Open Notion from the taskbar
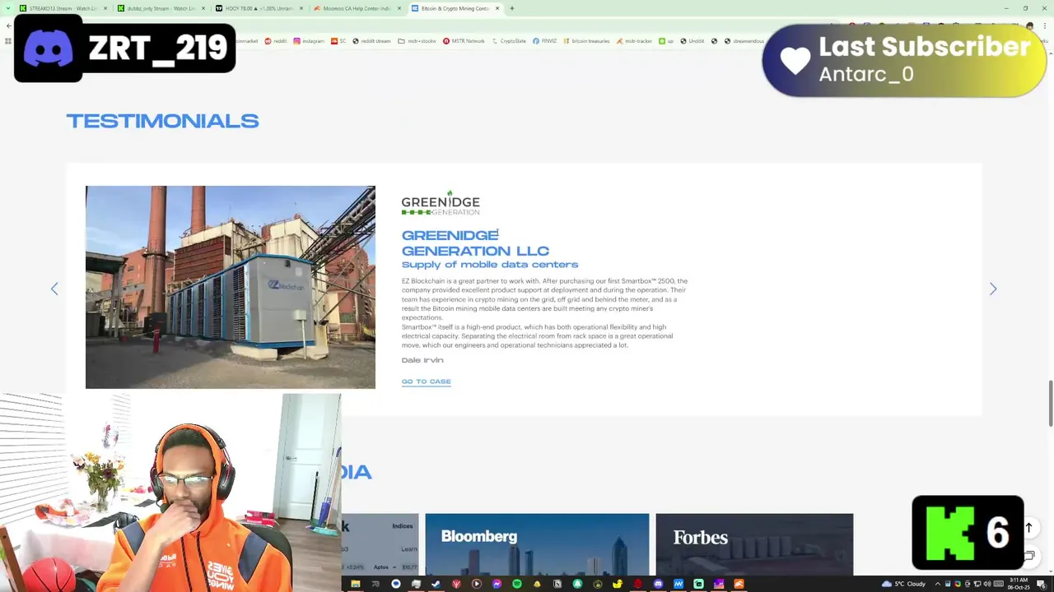Viewport: 1054px width, 592px height. pos(557,584)
